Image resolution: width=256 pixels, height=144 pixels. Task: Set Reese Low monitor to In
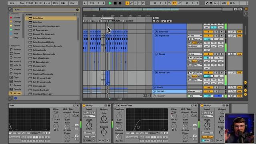point(189,76)
